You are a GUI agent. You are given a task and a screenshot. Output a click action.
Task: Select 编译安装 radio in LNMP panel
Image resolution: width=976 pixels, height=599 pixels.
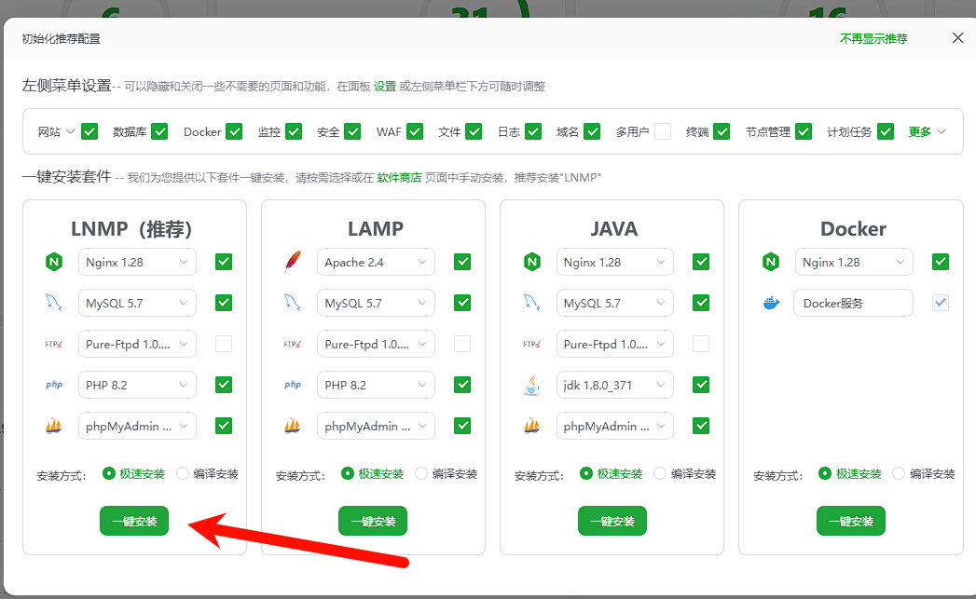183,473
